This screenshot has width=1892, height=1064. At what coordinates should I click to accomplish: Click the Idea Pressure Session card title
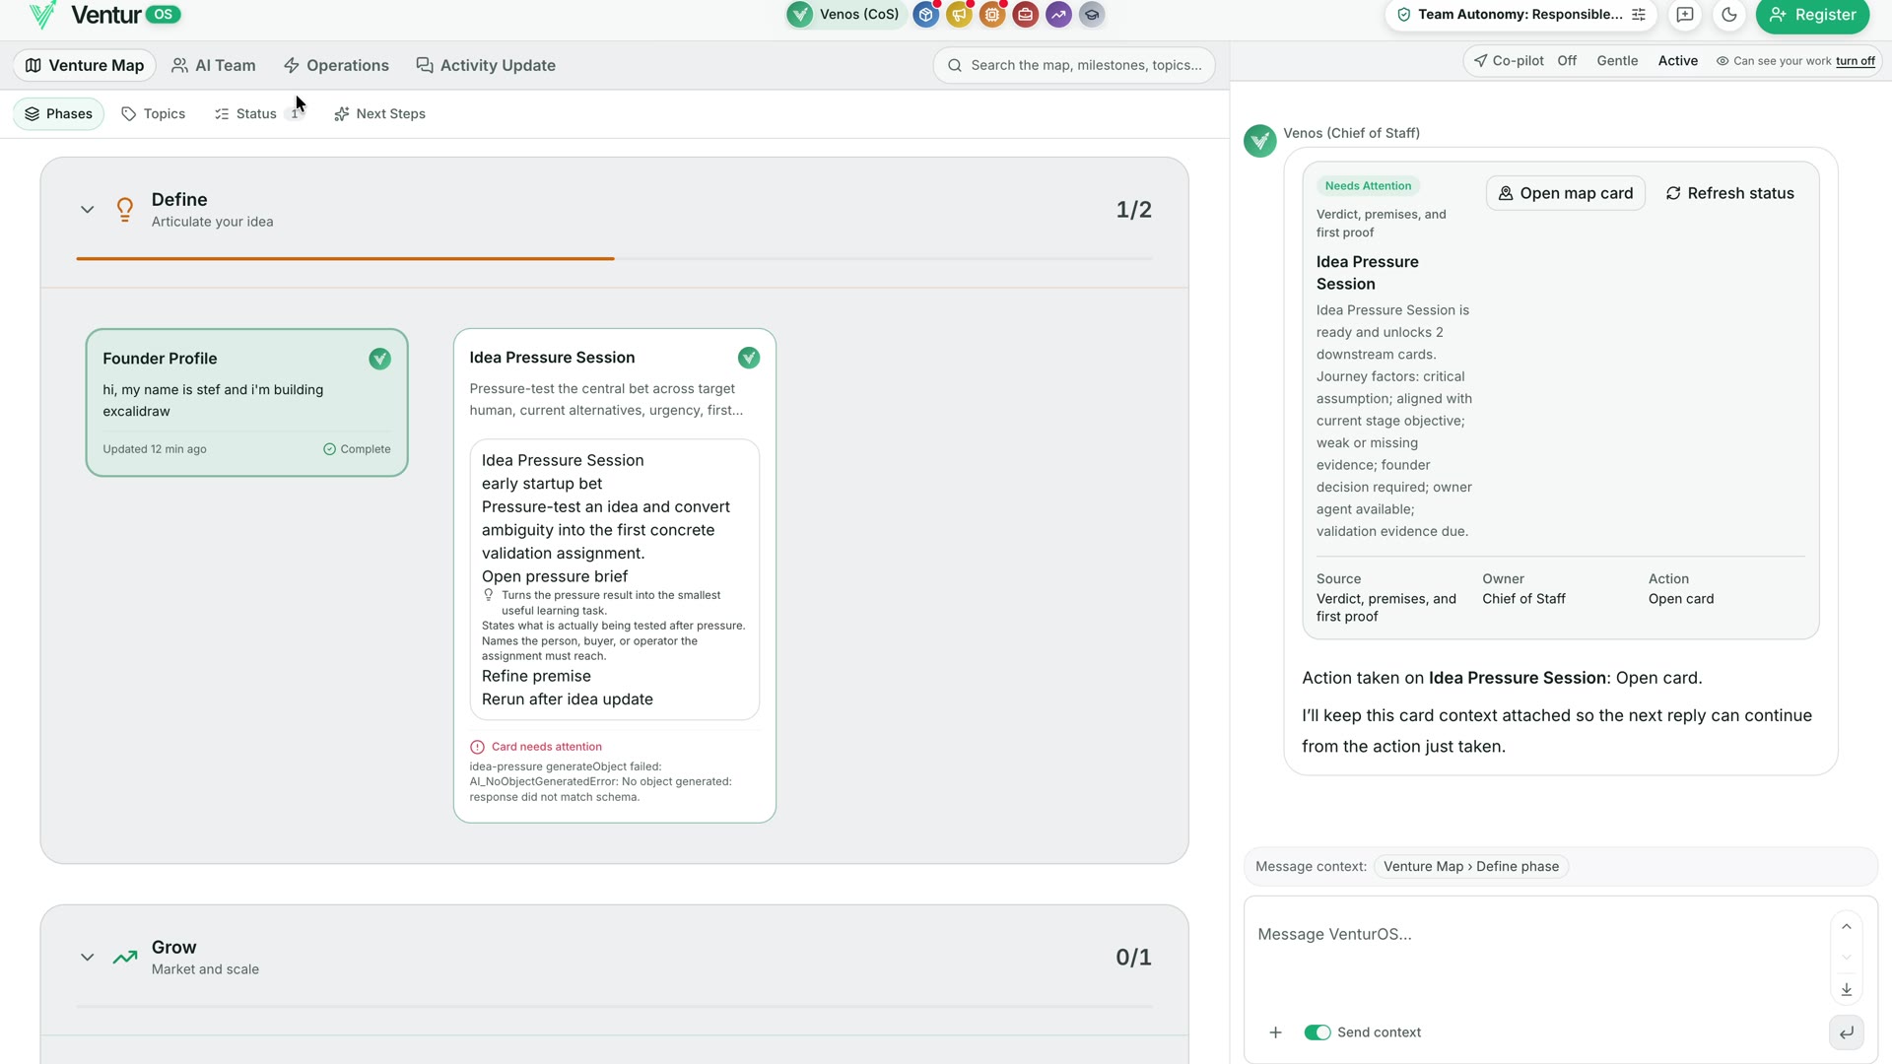click(552, 358)
